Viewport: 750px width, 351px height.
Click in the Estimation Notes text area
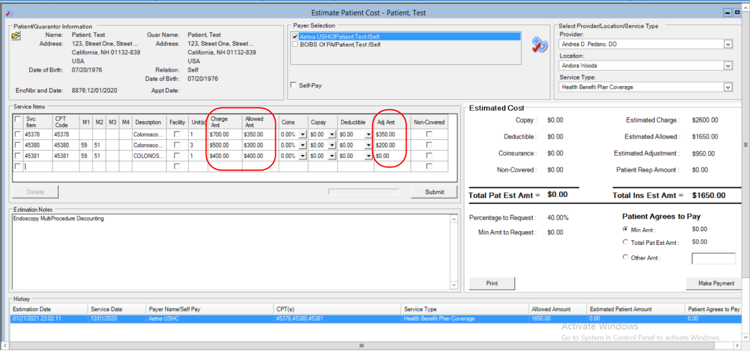(x=231, y=252)
